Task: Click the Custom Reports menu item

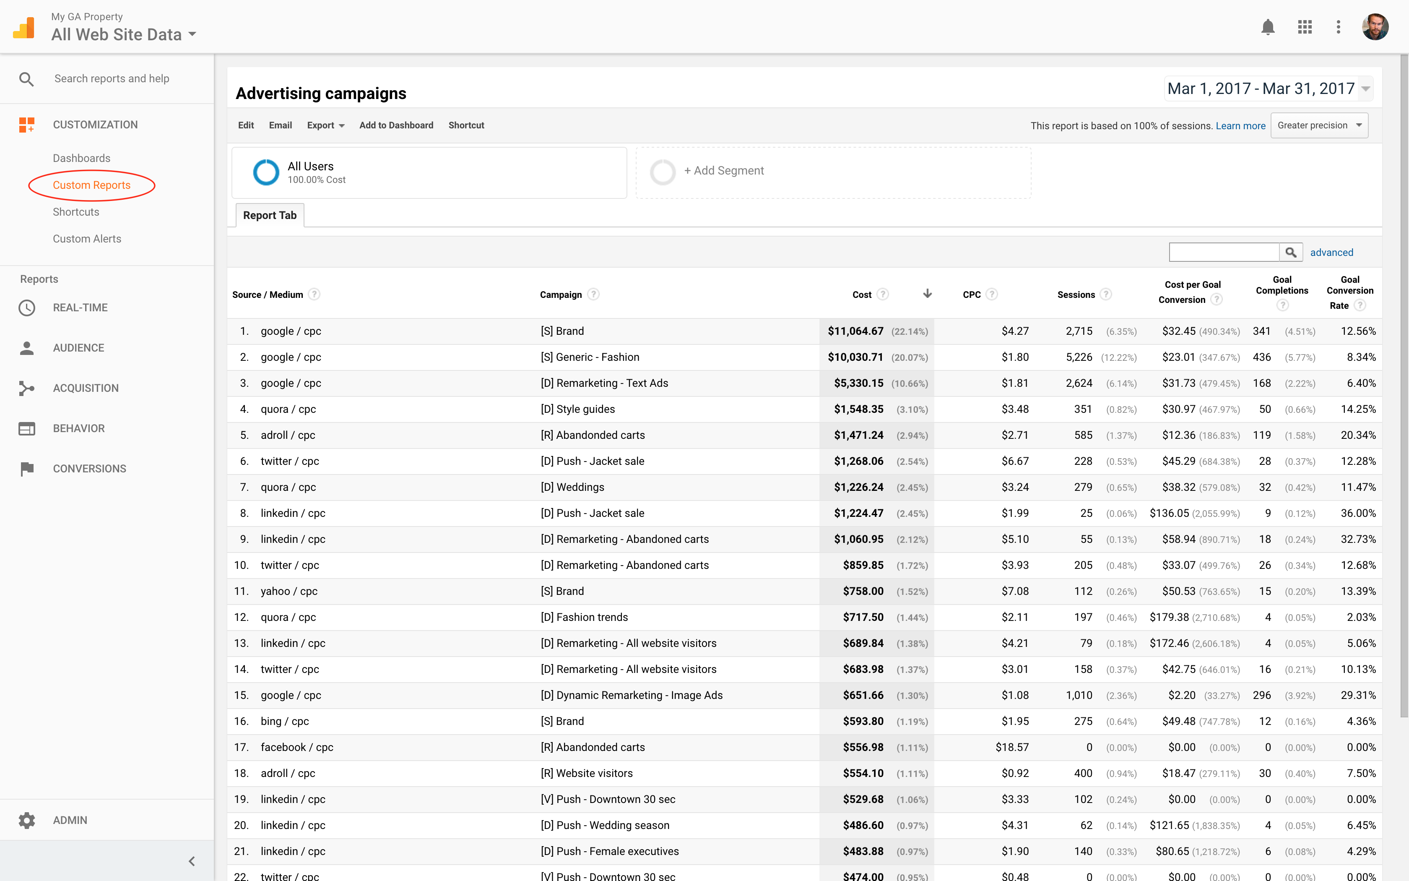Action: coord(91,185)
